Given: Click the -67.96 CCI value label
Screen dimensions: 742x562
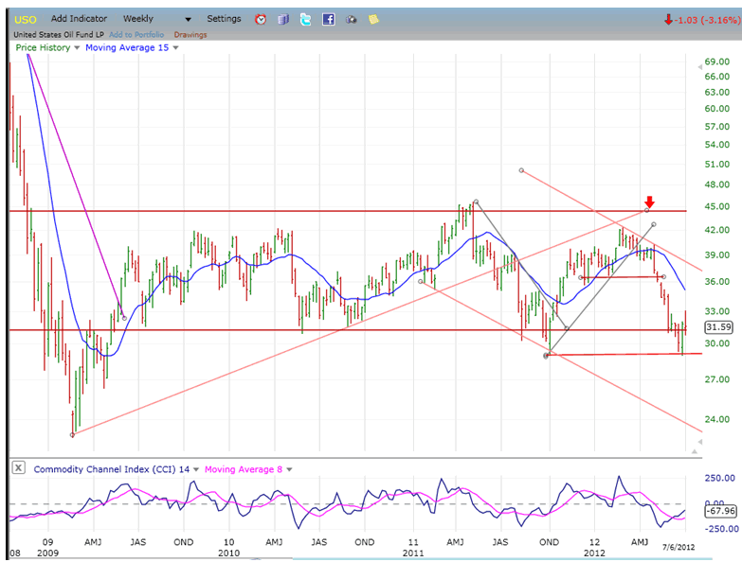Looking at the screenshot, I should (715, 511).
